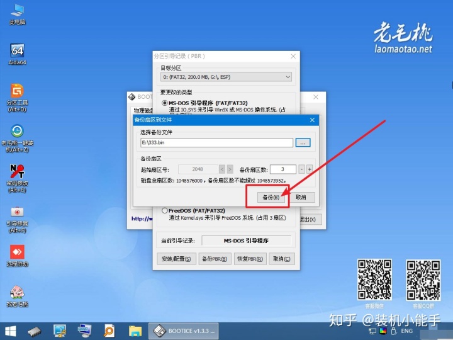This screenshot has height=340, width=453.
Task: Close the BOOTICE main window
Action: pos(316,97)
